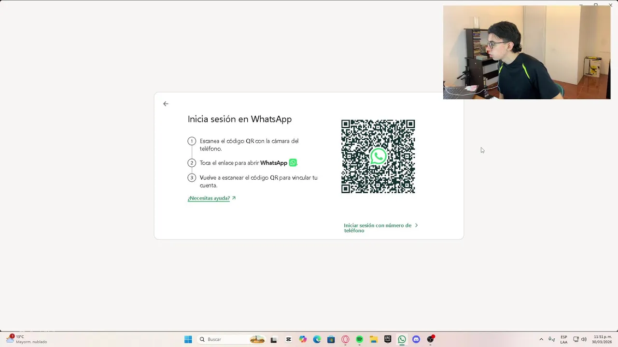Launch CapCut from the taskbar
Screen dimensions: 618x347
coord(289,339)
